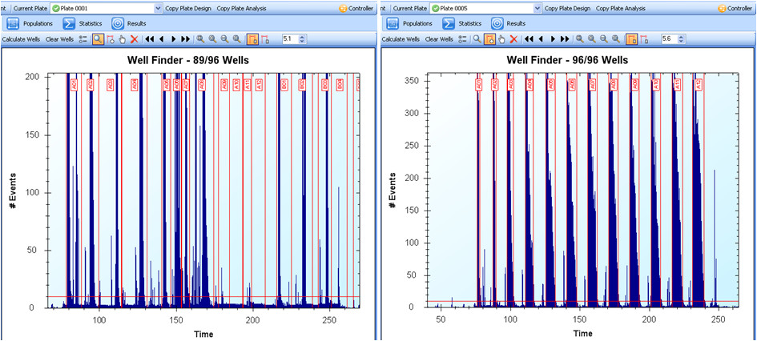Open Statistics in the right panel
This screenshot has height=341, width=757.
[x=461, y=23]
